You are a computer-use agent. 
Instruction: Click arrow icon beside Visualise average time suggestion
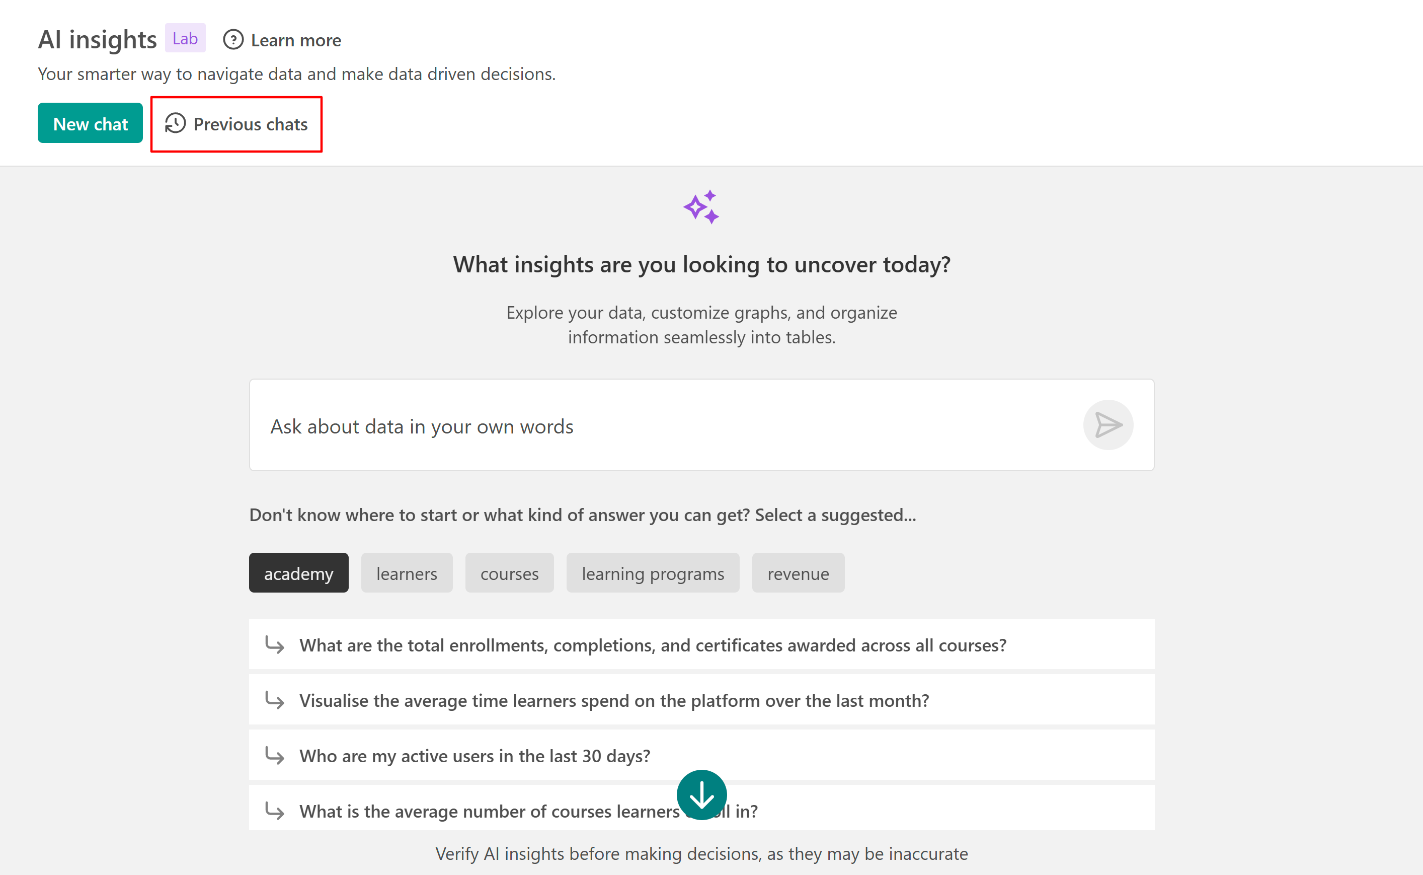[x=275, y=700]
